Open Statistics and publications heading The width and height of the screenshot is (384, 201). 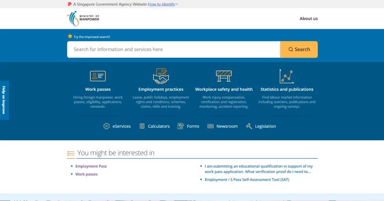click(287, 89)
